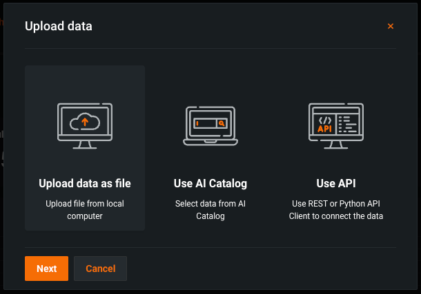Cancel the data upload dialog
The height and width of the screenshot is (294, 421).
100,269
